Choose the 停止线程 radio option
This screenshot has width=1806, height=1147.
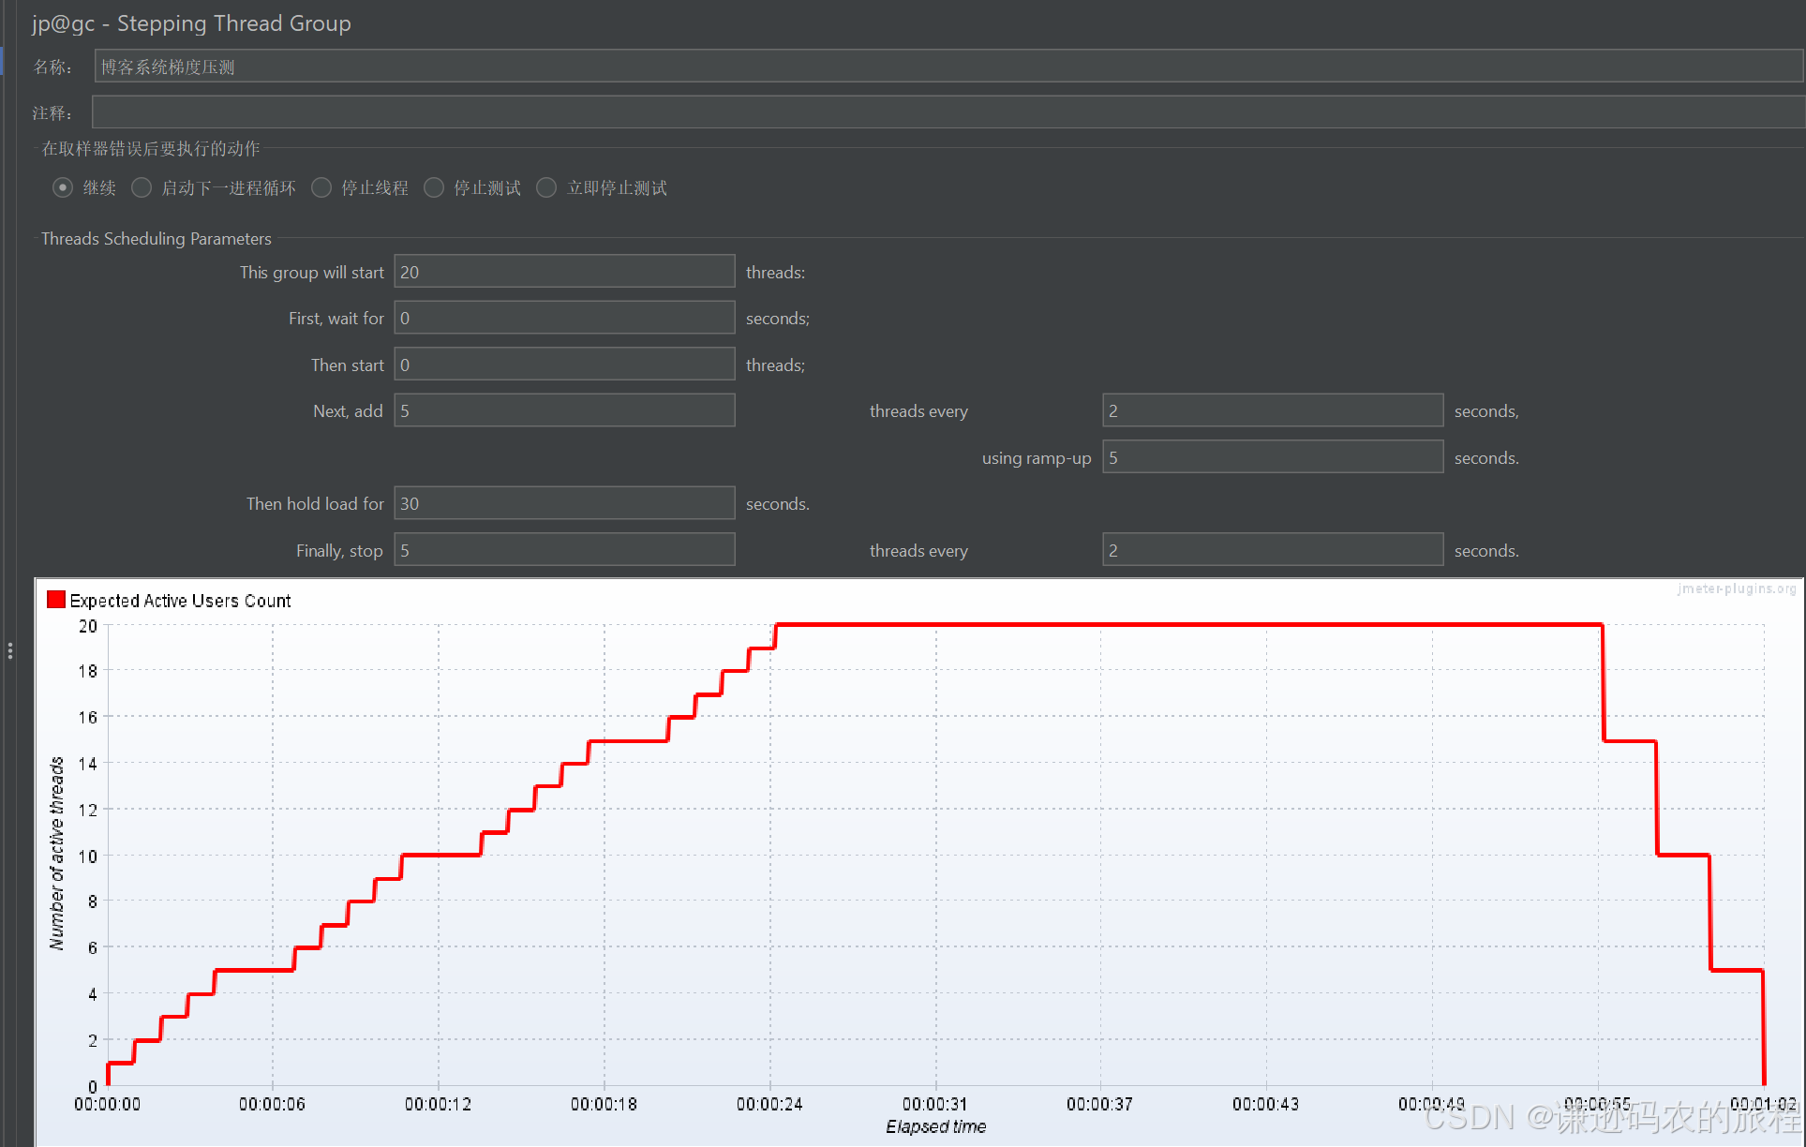click(x=321, y=187)
